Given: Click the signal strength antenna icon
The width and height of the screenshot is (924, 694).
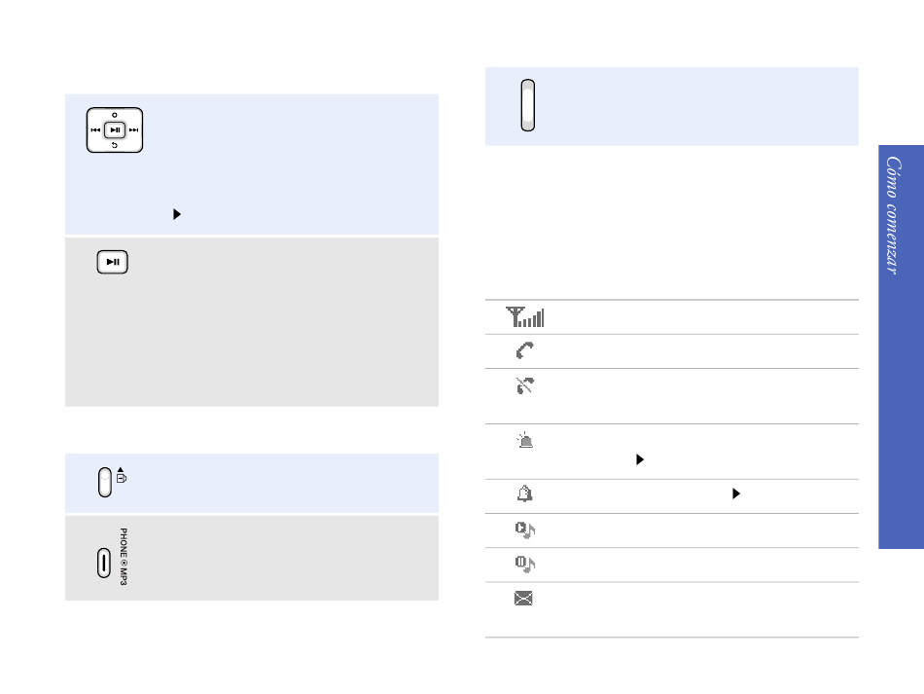Looking at the screenshot, I should coord(524,317).
